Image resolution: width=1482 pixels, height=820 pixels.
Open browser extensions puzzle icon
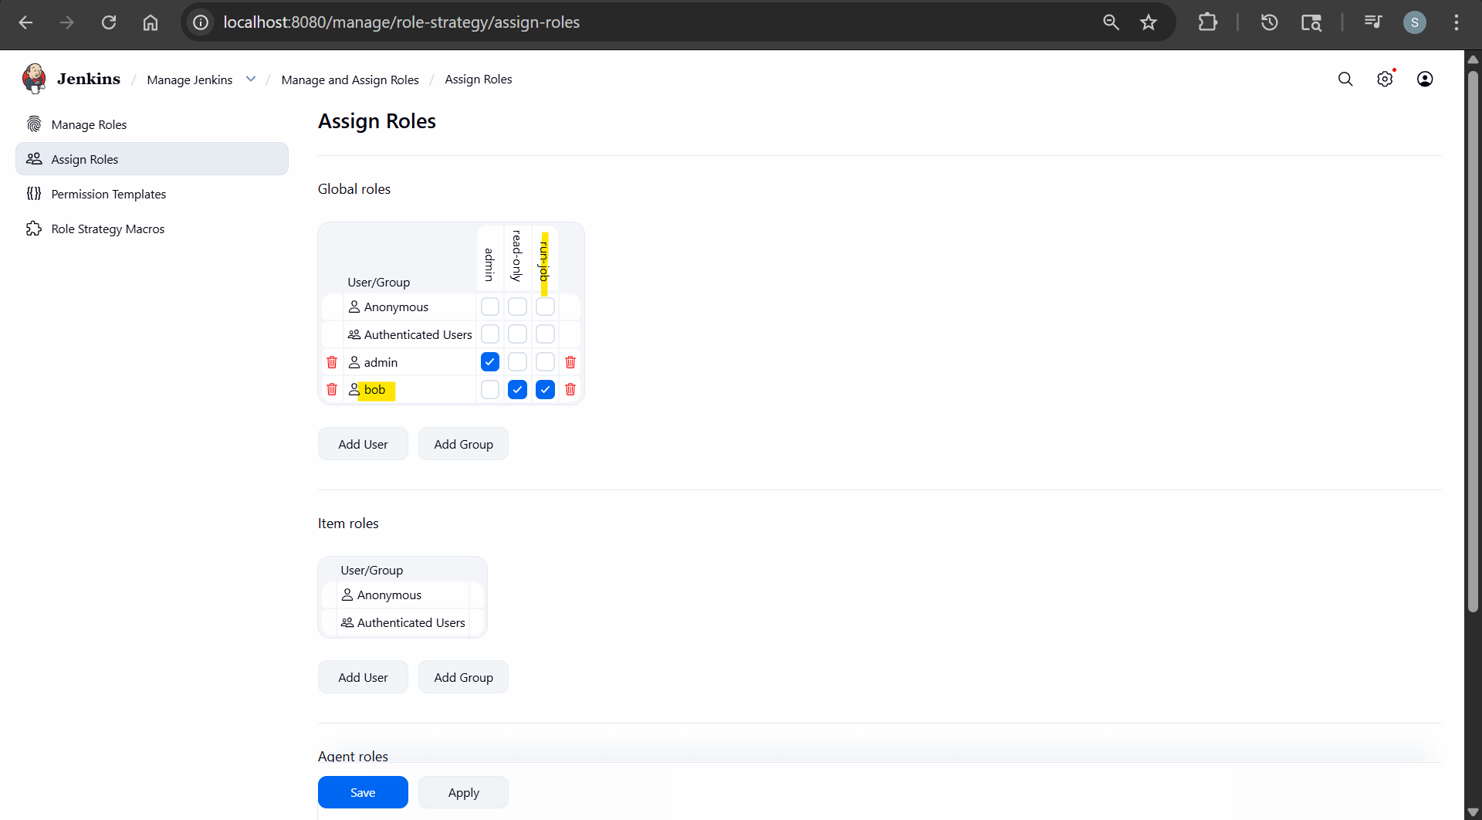(x=1208, y=22)
